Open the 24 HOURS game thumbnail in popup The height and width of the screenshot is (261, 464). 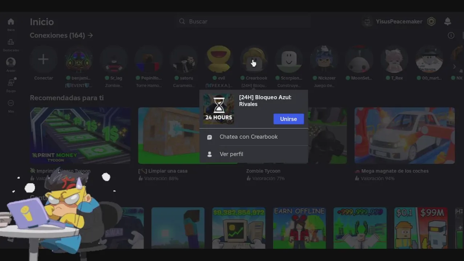(x=219, y=109)
